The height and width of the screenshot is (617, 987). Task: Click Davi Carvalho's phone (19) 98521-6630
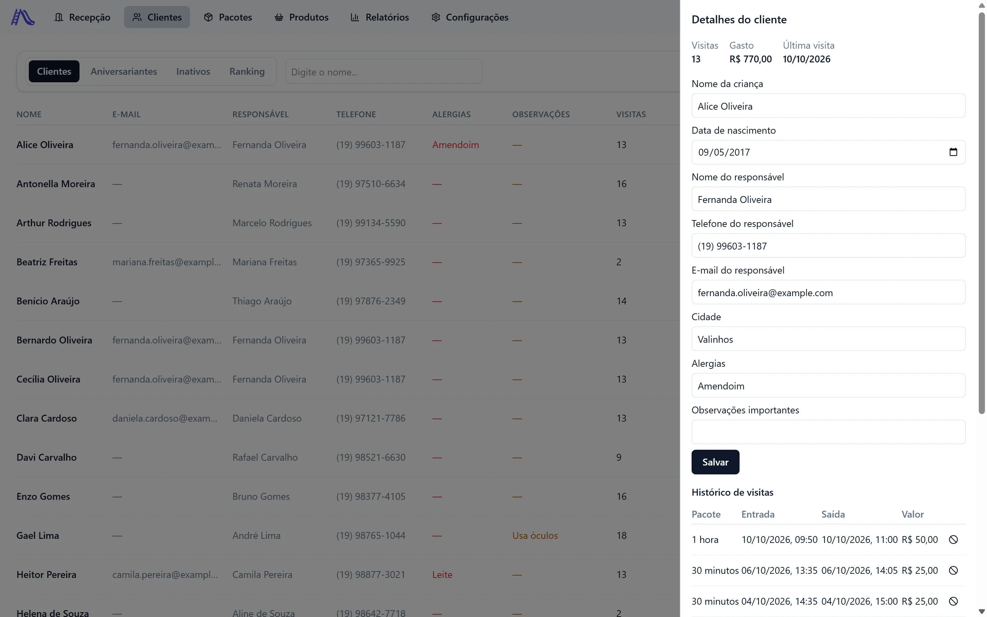[371, 458]
